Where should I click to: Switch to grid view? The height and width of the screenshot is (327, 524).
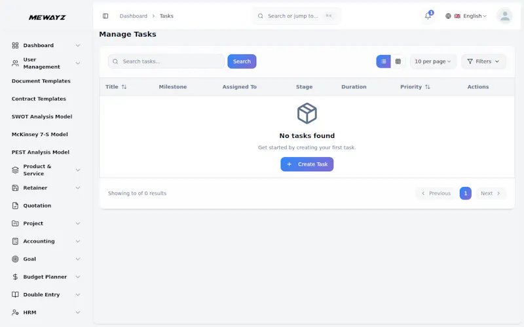(x=398, y=61)
